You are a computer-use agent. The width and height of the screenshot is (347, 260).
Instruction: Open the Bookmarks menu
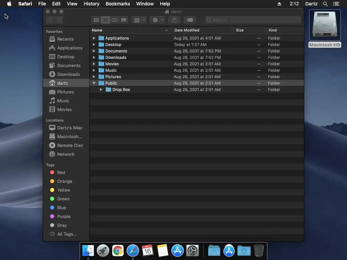click(118, 4)
